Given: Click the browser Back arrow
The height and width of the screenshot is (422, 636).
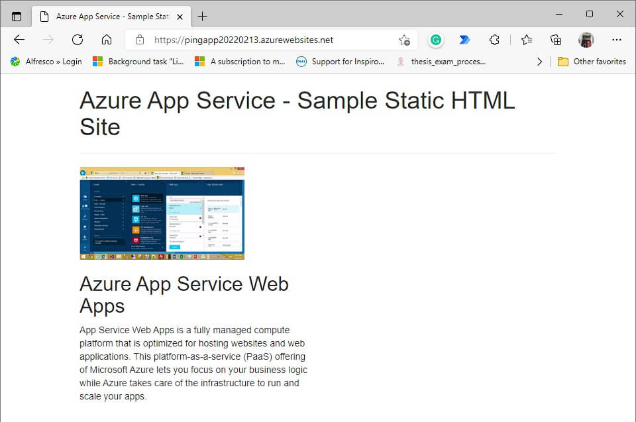Looking at the screenshot, I should coord(19,40).
